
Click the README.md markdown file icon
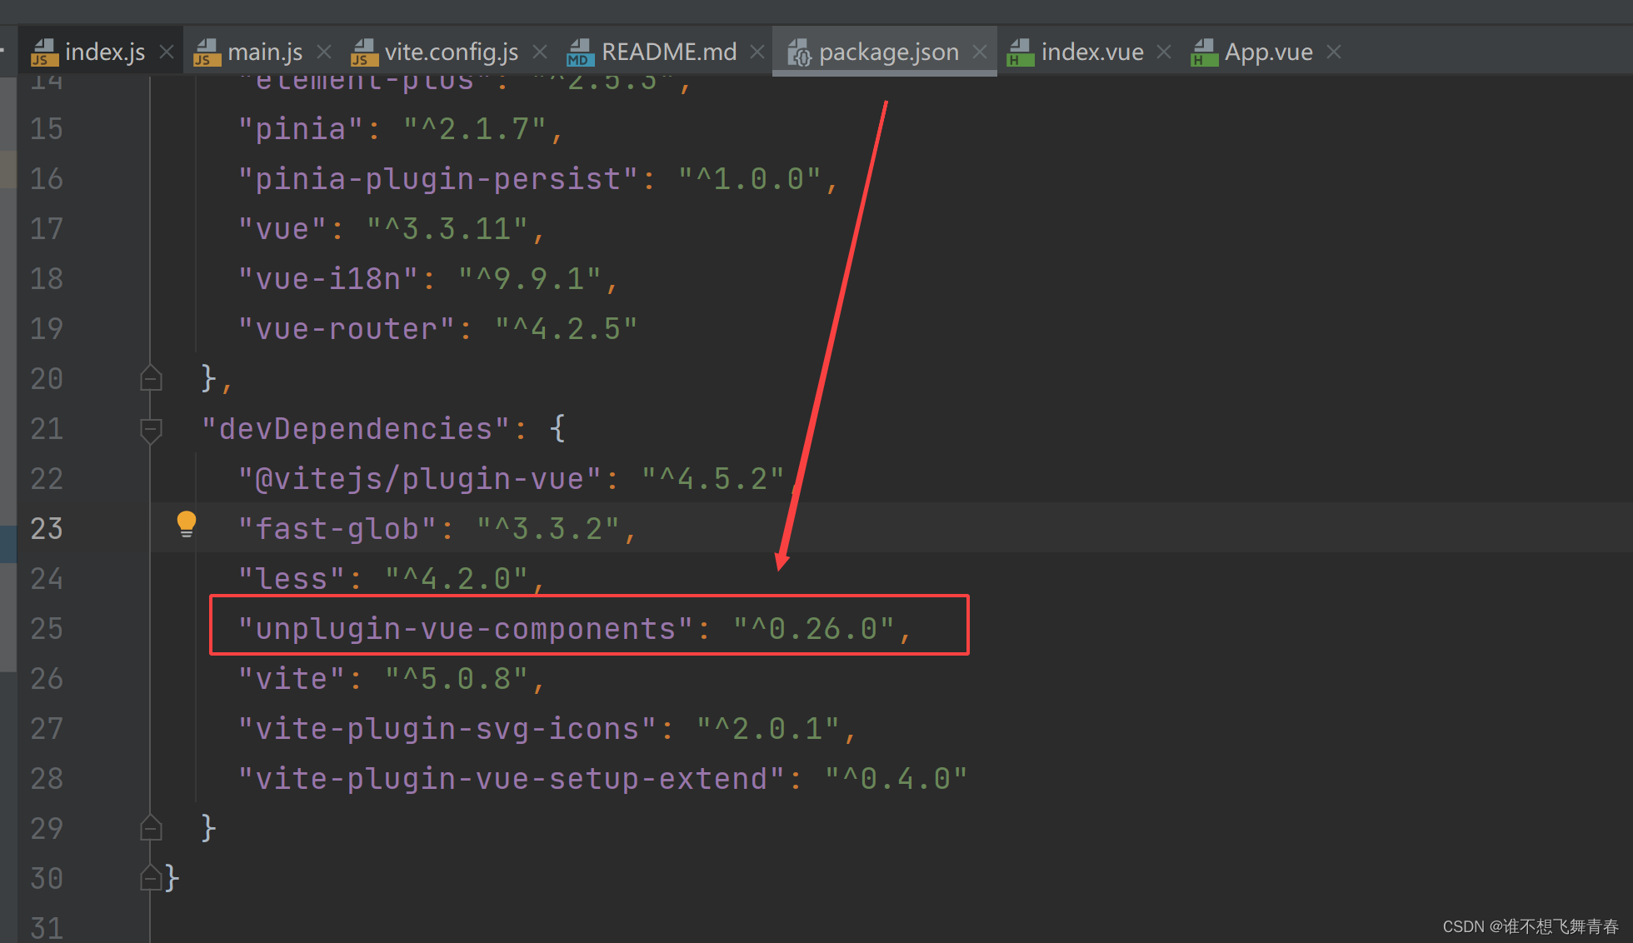(580, 52)
